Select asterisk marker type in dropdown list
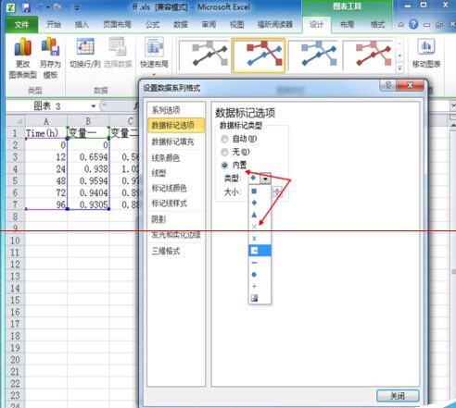The image size is (456, 408). (x=254, y=239)
